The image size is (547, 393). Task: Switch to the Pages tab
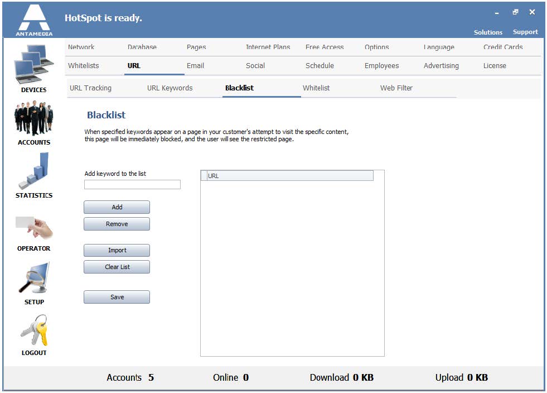tap(196, 47)
